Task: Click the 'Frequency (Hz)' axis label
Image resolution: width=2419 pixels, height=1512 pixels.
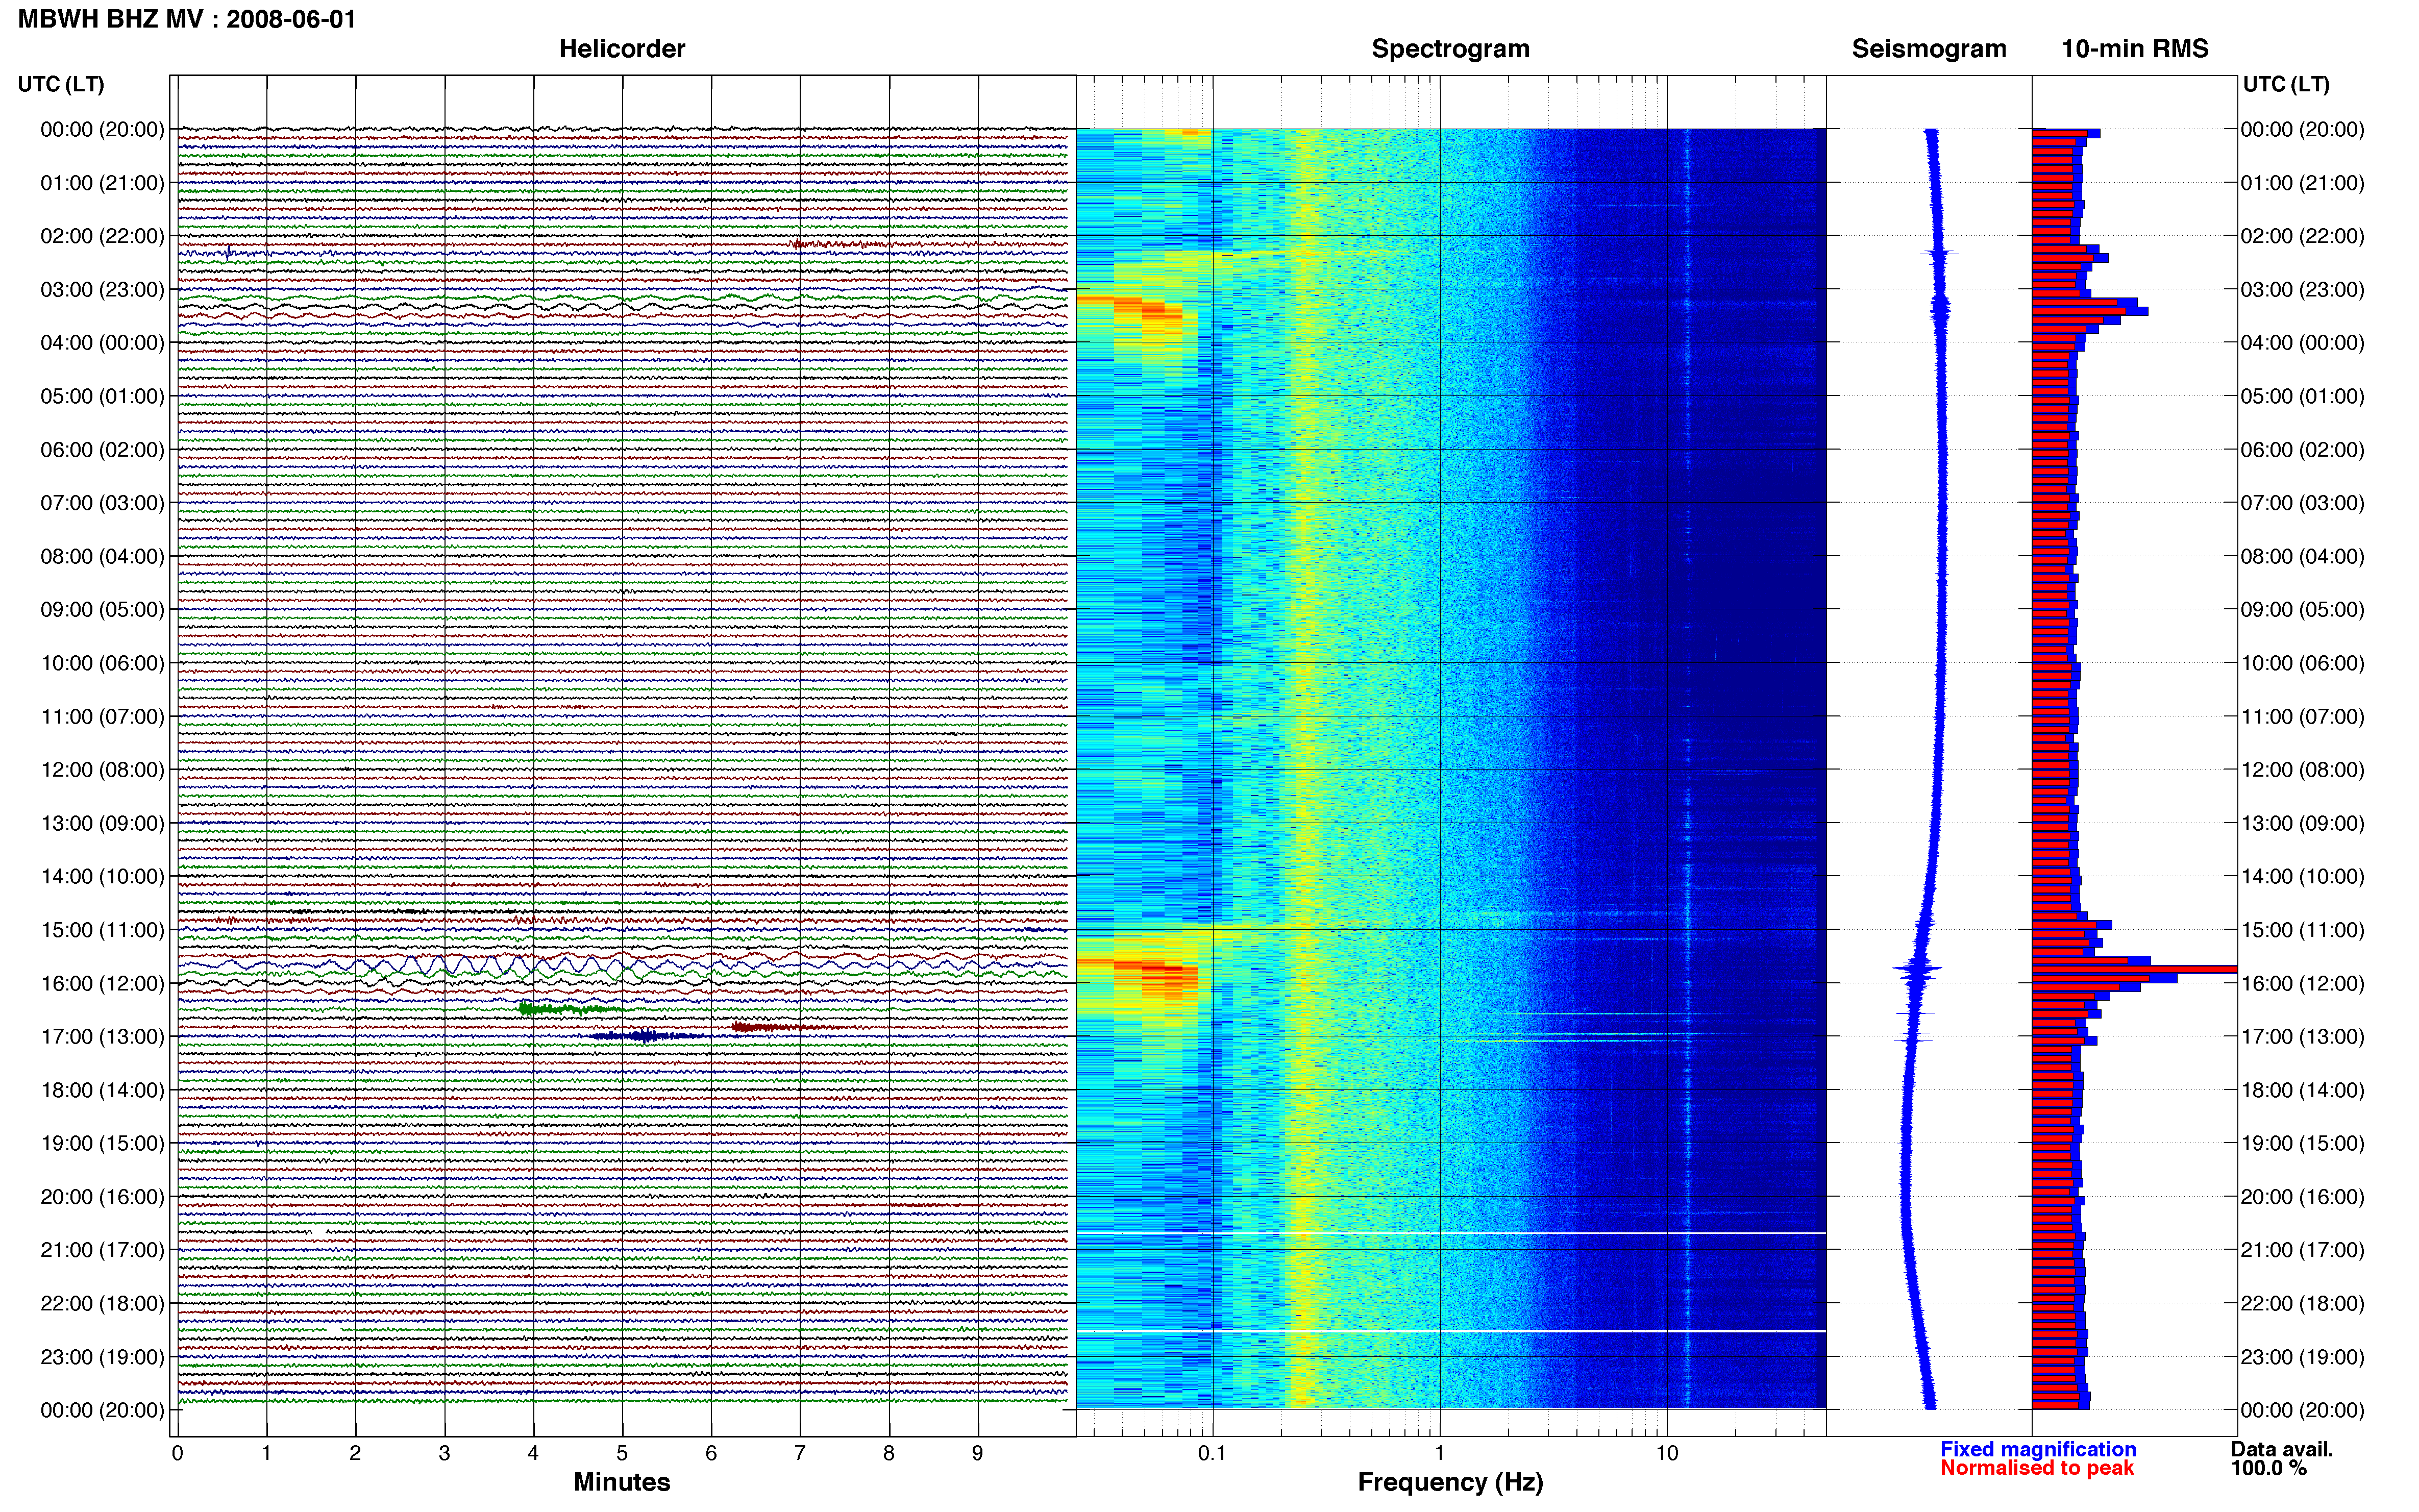Action: point(1450,1482)
